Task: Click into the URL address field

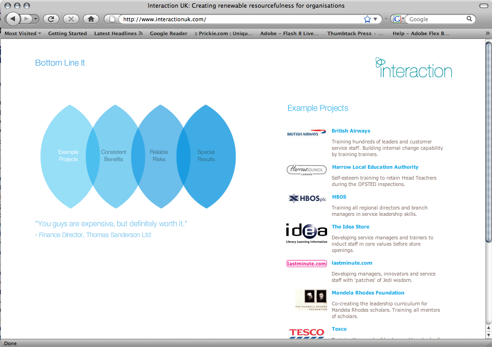Action: click(240, 19)
